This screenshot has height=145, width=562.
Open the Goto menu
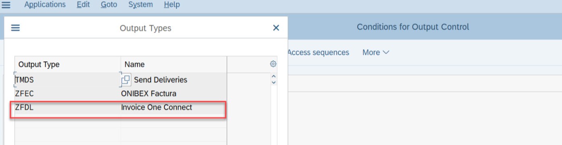coord(109,5)
